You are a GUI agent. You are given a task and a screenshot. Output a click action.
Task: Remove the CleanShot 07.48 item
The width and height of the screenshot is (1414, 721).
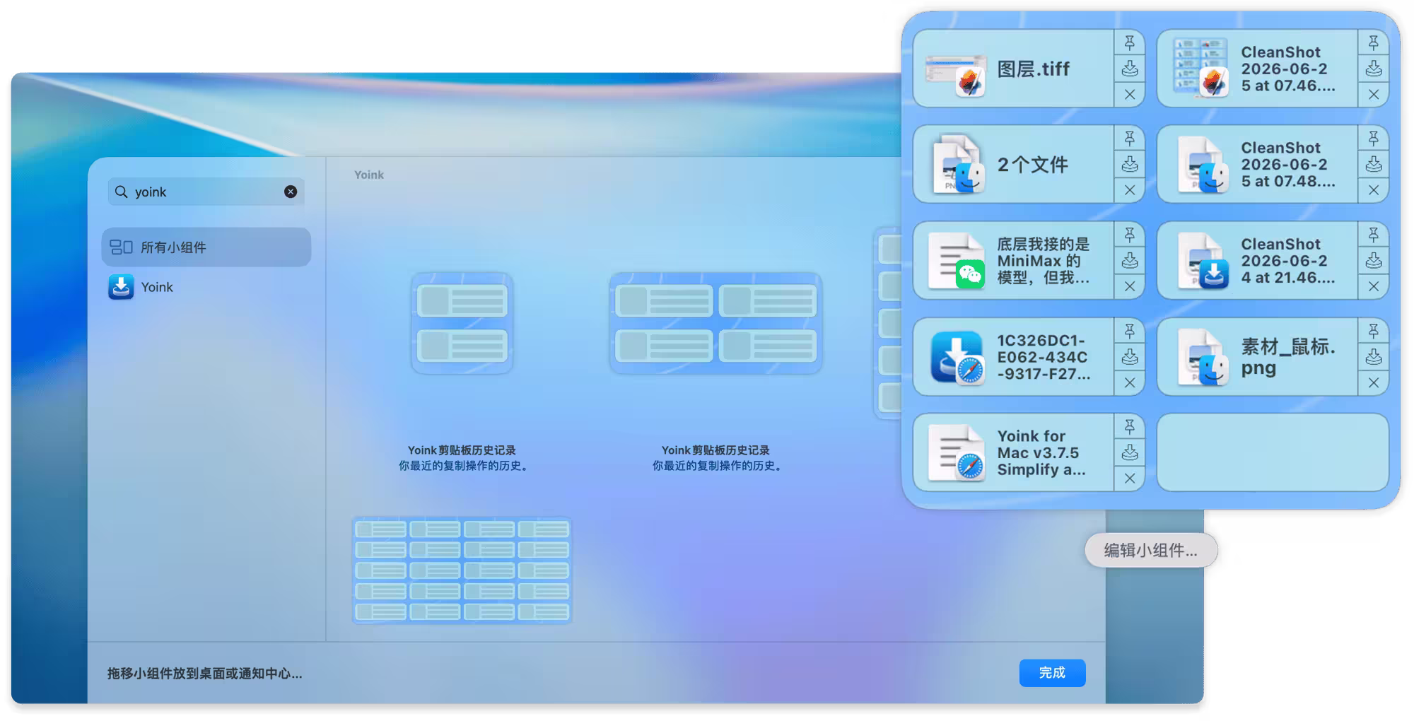point(1374,190)
